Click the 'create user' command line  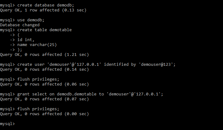point(88,65)
